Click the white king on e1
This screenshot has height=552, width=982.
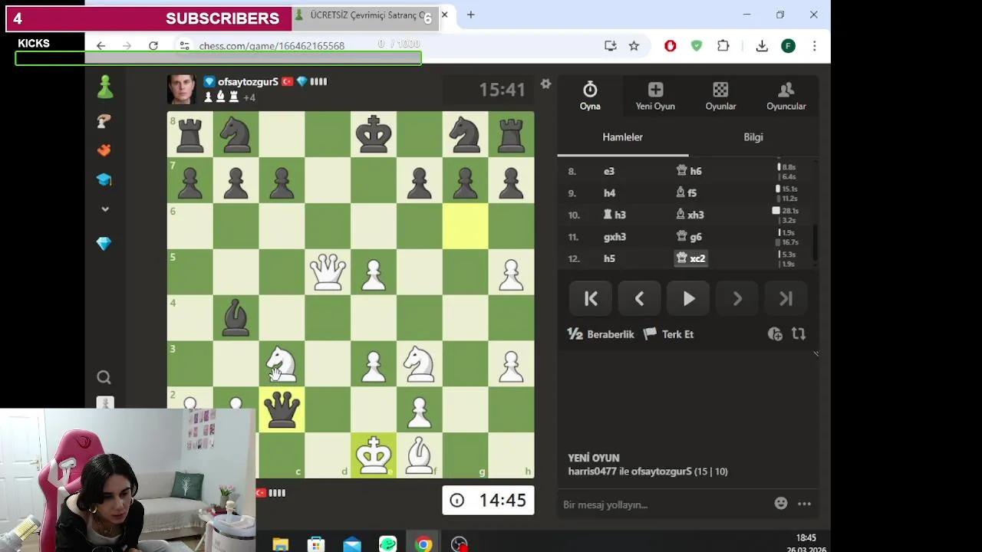click(x=374, y=455)
